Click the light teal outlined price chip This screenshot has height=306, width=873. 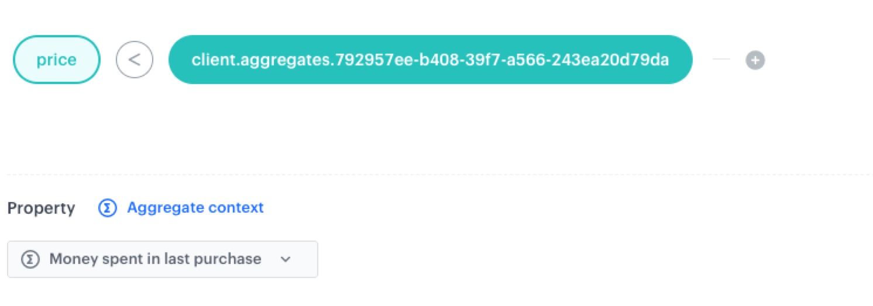[56, 60]
